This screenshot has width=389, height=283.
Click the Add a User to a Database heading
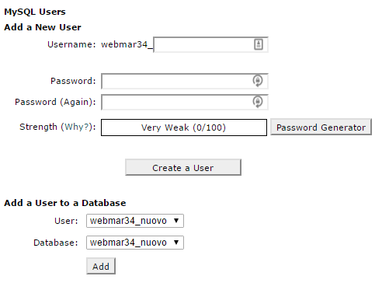(x=65, y=203)
